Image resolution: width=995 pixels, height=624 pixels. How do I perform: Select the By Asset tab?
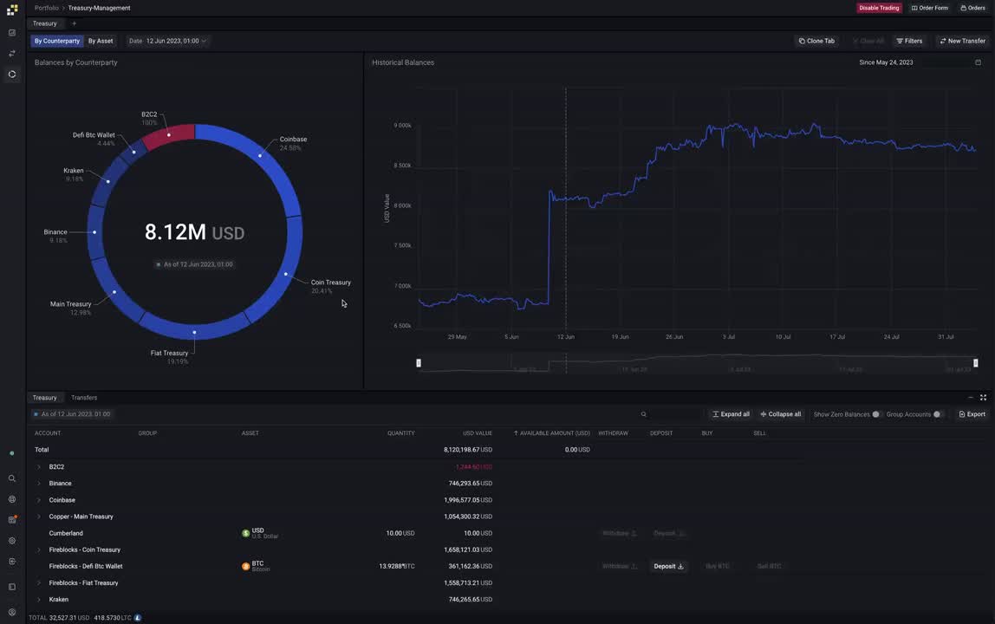(x=100, y=40)
